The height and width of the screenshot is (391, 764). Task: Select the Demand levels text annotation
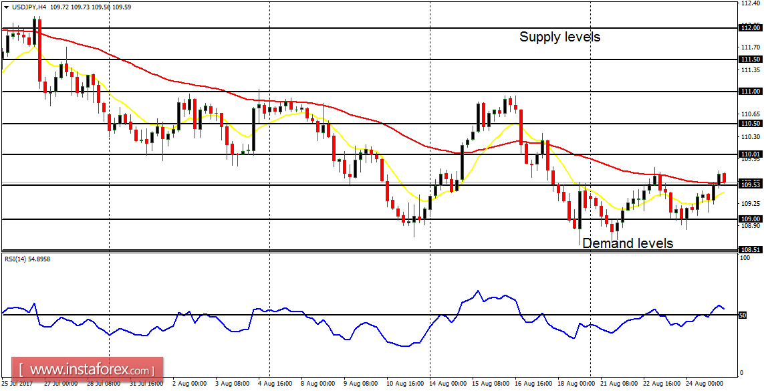627,243
